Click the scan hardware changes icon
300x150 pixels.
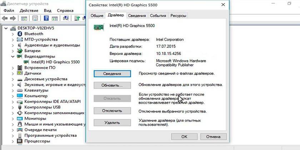(x=66, y=18)
